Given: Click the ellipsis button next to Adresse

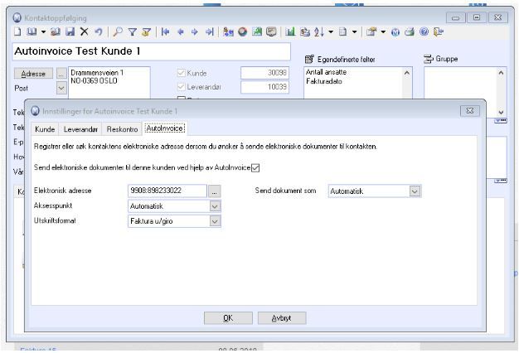Looking at the screenshot, I should (x=61, y=74).
